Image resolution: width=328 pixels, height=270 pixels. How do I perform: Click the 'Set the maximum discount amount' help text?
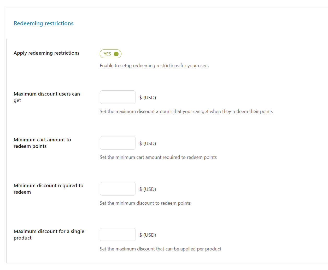tap(186, 111)
